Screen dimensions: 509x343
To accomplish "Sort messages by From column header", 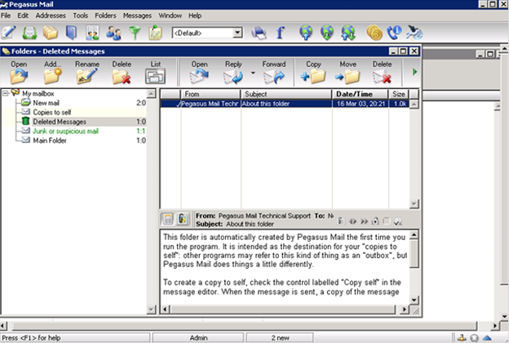I will tap(210, 94).
